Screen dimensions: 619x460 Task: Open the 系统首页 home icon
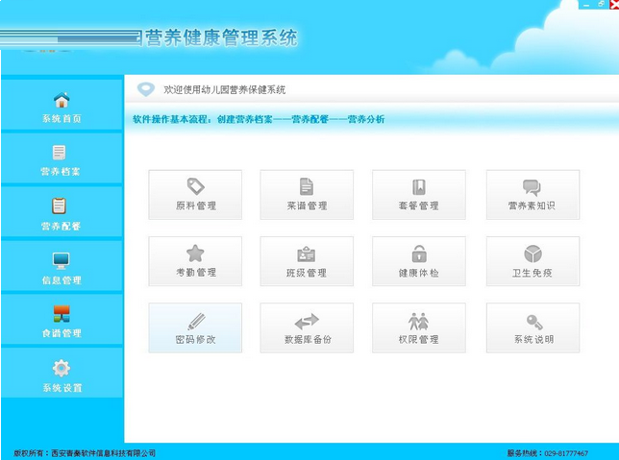(x=62, y=100)
